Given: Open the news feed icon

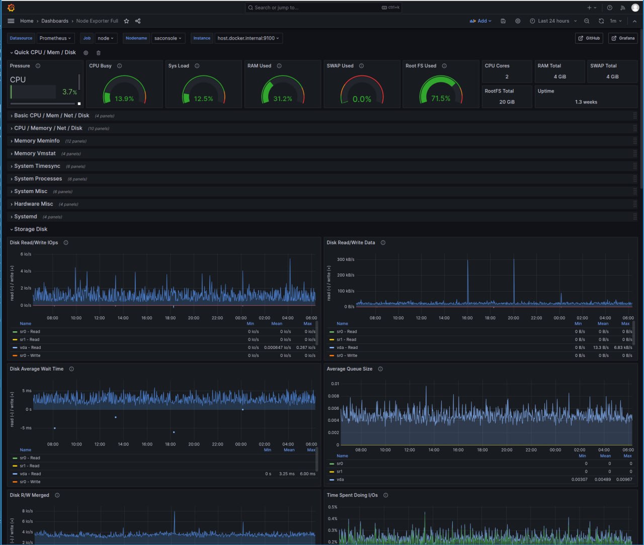Looking at the screenshot, I should click(x=622, y=8).
